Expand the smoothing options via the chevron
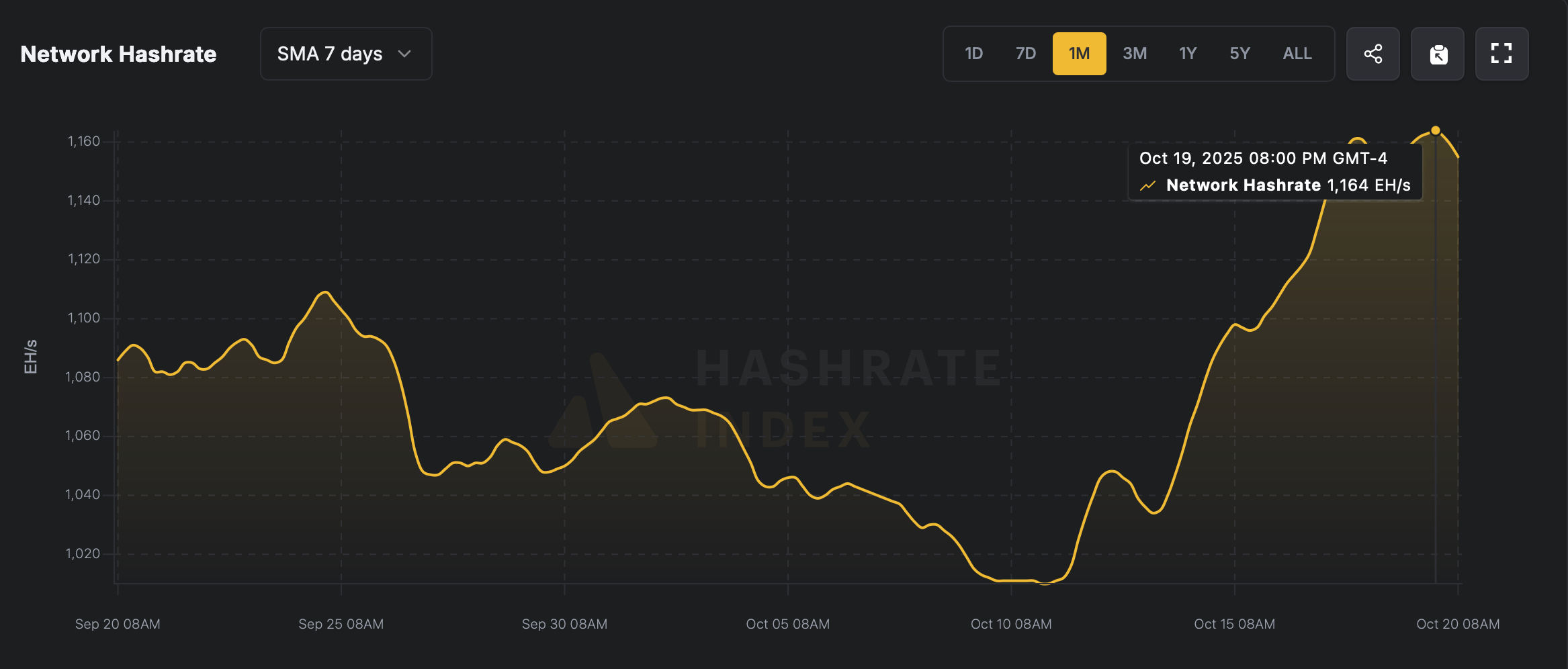 404,54
